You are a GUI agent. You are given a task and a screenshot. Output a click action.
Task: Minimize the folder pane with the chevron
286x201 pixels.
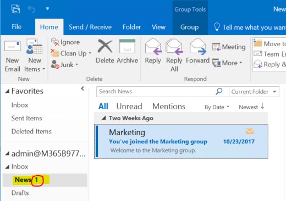82,88
